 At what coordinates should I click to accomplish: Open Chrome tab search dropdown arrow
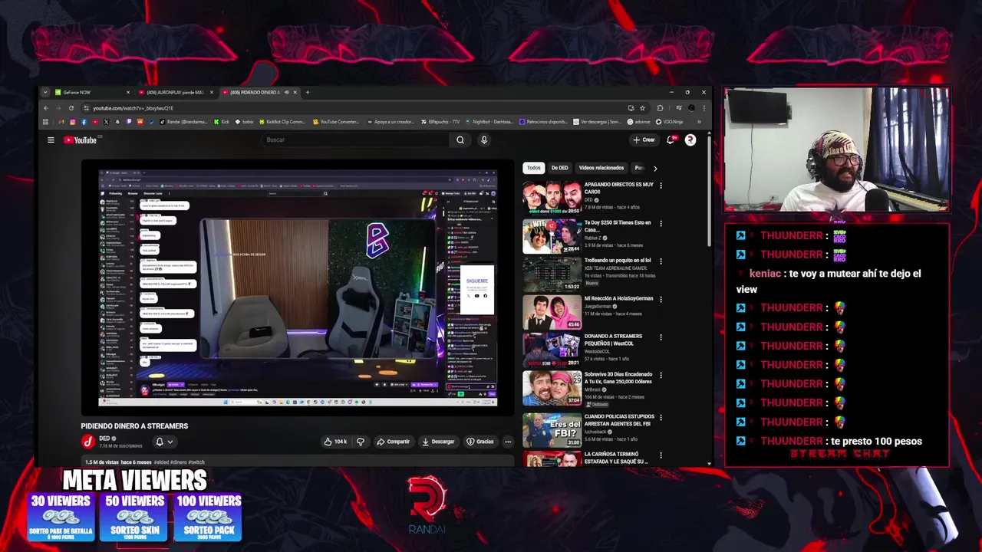[x=45, y=92]
